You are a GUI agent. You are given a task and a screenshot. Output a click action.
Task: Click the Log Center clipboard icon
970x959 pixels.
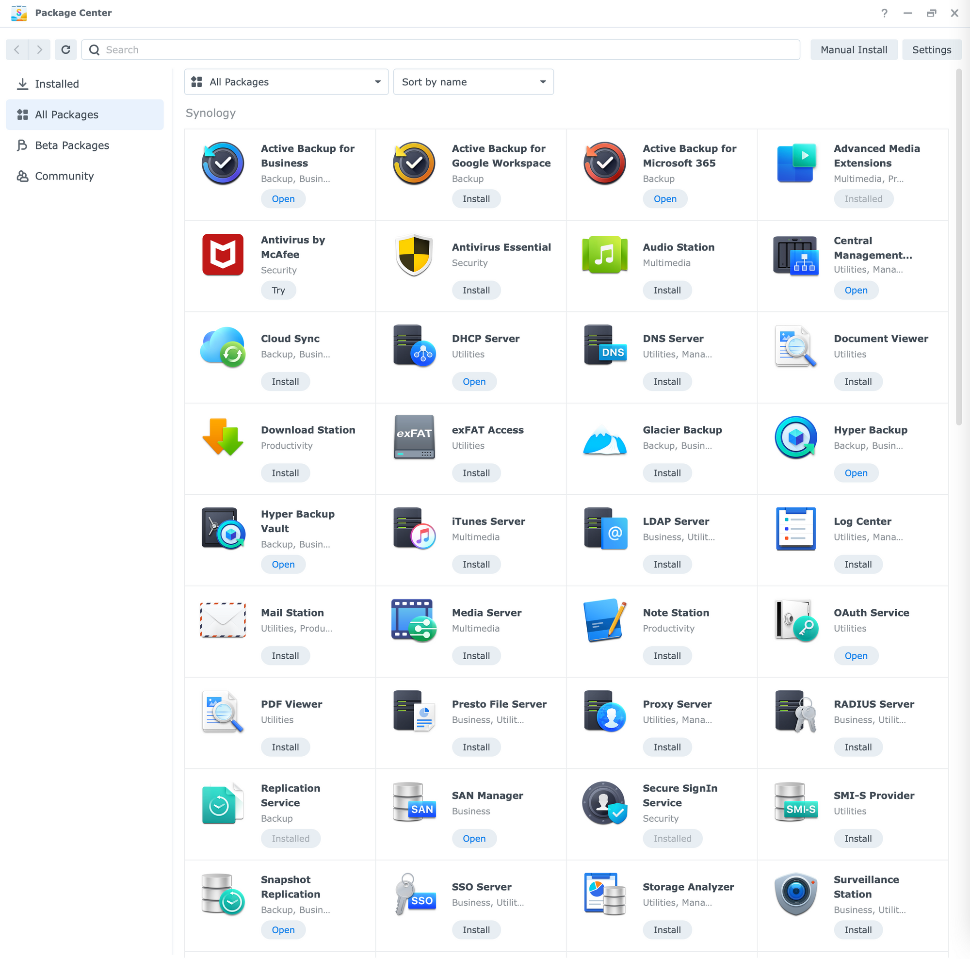tap(796, 529)
